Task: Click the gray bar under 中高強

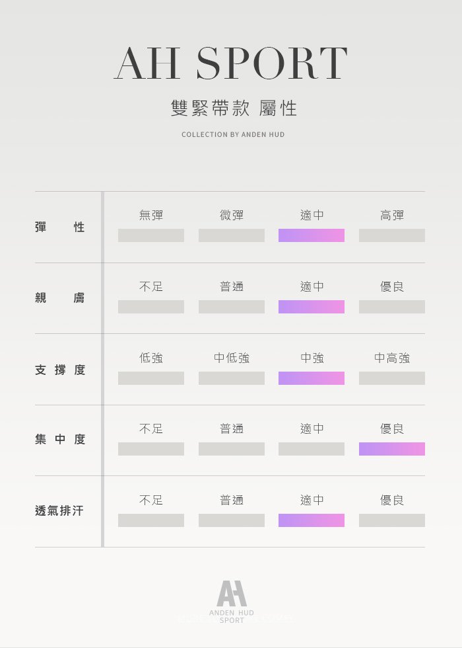Action: click(x=392, y=378)
